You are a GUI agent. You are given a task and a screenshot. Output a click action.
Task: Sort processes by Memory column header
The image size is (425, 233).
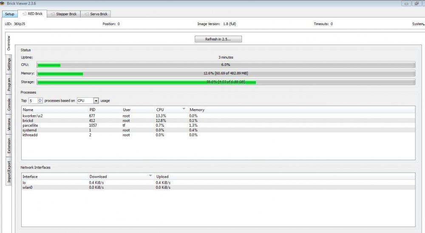pos(197,110)
